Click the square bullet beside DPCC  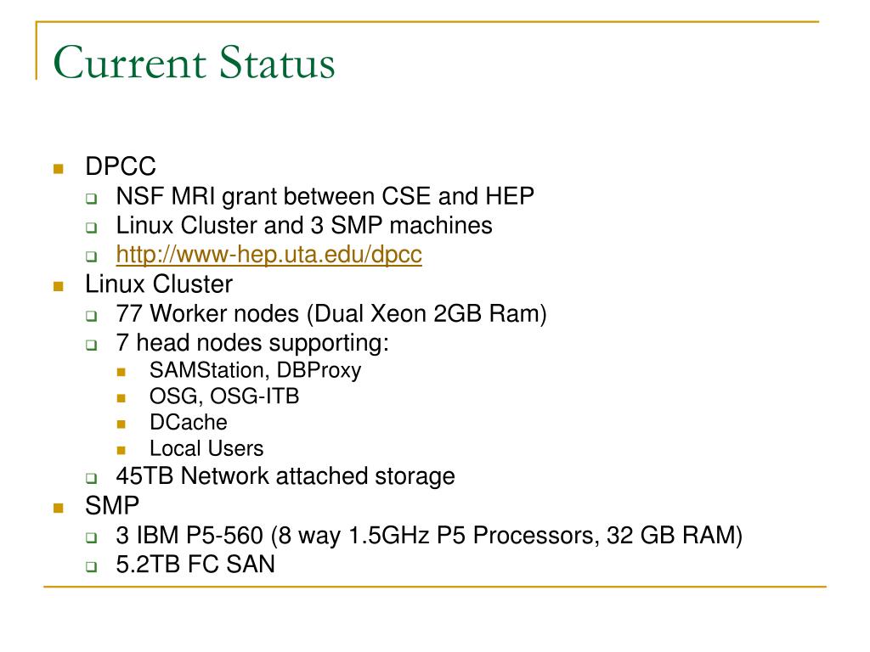tap(59, 169)
